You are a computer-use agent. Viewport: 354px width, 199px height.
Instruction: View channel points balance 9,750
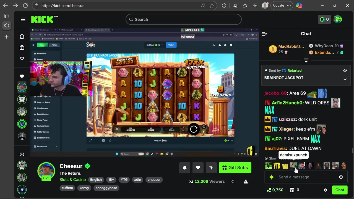[275, 190]
